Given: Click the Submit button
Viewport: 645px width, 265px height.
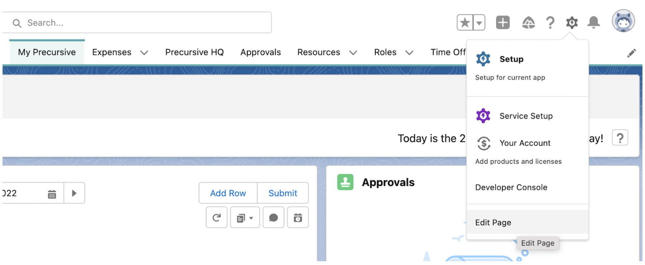Looking at the screenshot, I should coord(283,193).
